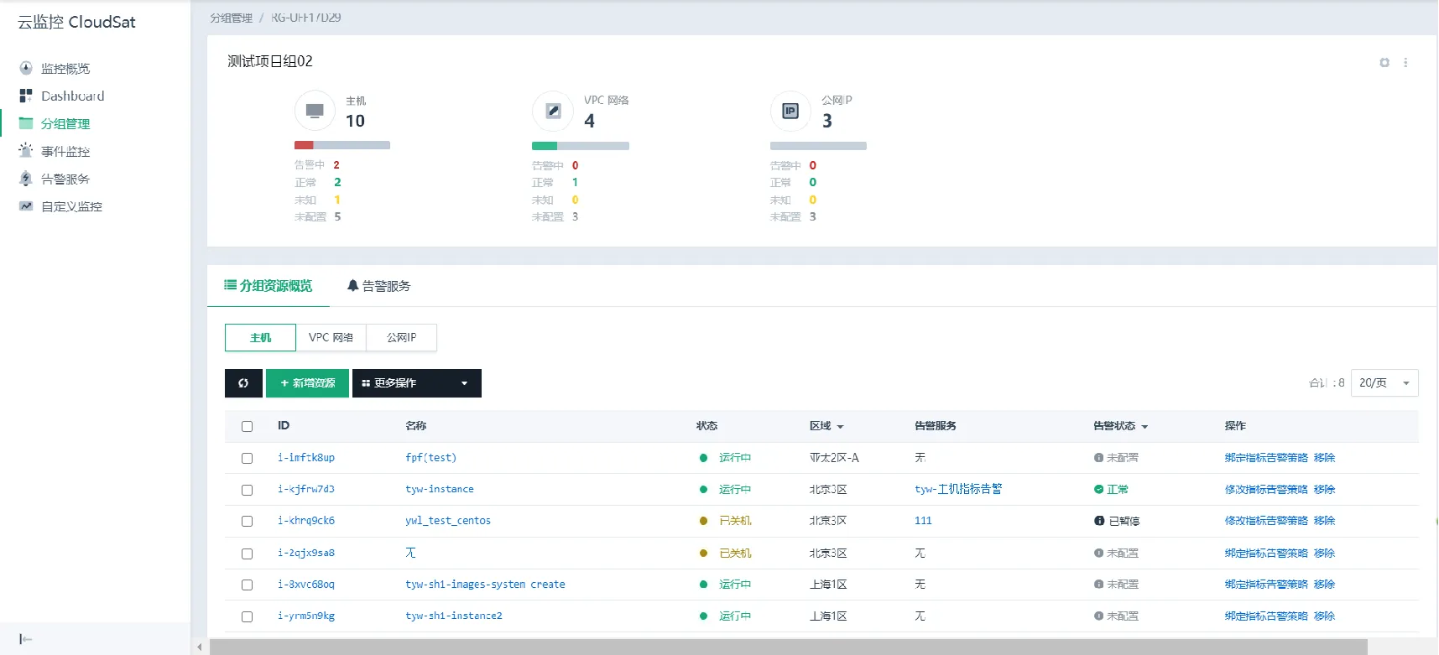Switch to the 告警服务 tab
1439x655 pixels.
click(x=378, y=286)
